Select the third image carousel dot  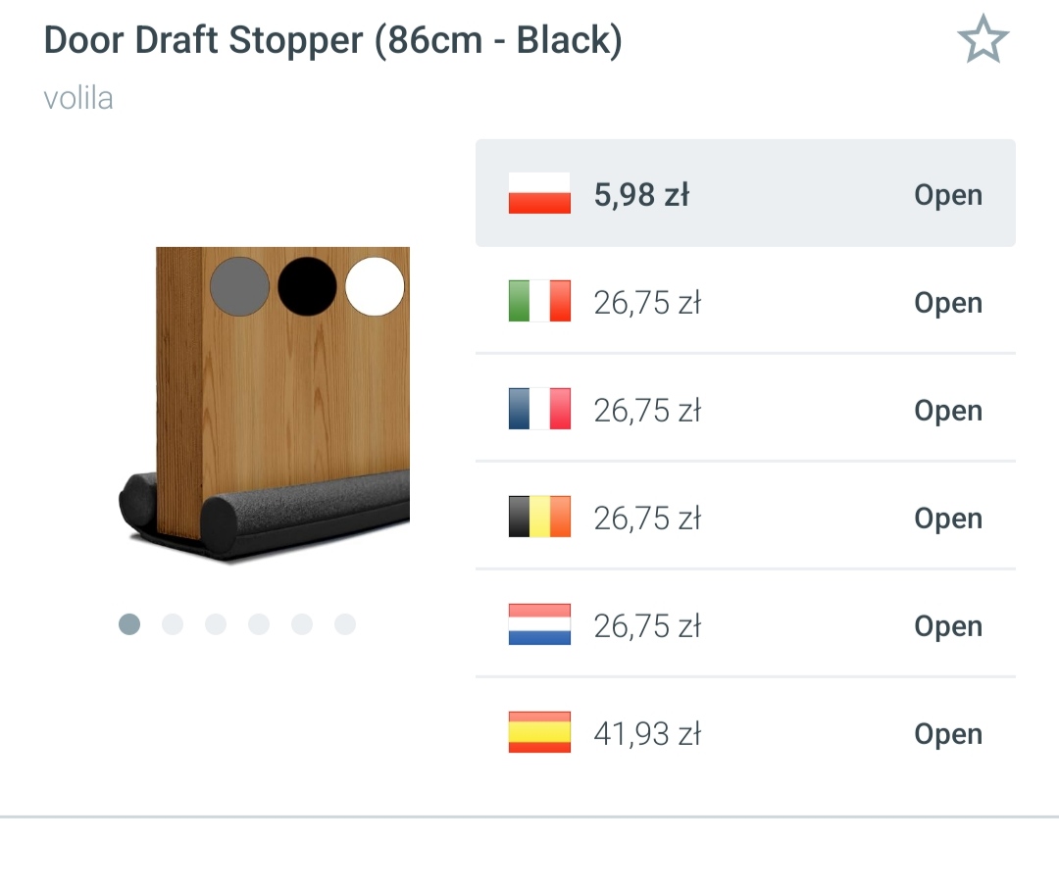216,624
